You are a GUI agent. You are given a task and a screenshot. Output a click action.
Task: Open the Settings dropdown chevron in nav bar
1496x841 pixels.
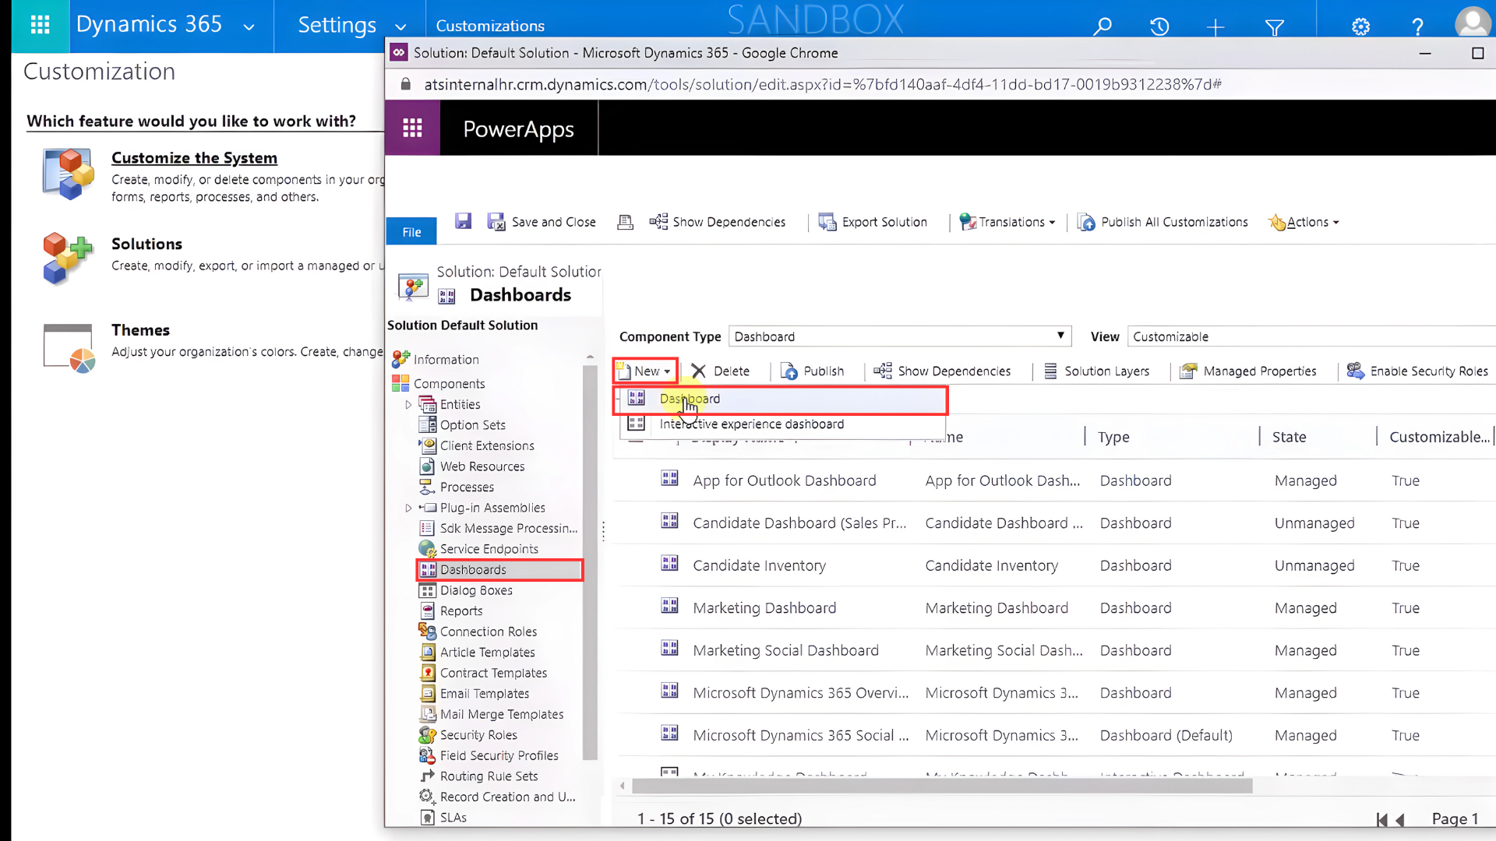tap(400, 27)
